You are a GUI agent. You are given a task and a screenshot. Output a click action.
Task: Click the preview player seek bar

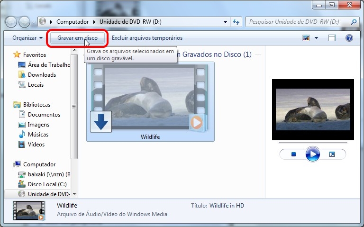[x=312, y=143]
